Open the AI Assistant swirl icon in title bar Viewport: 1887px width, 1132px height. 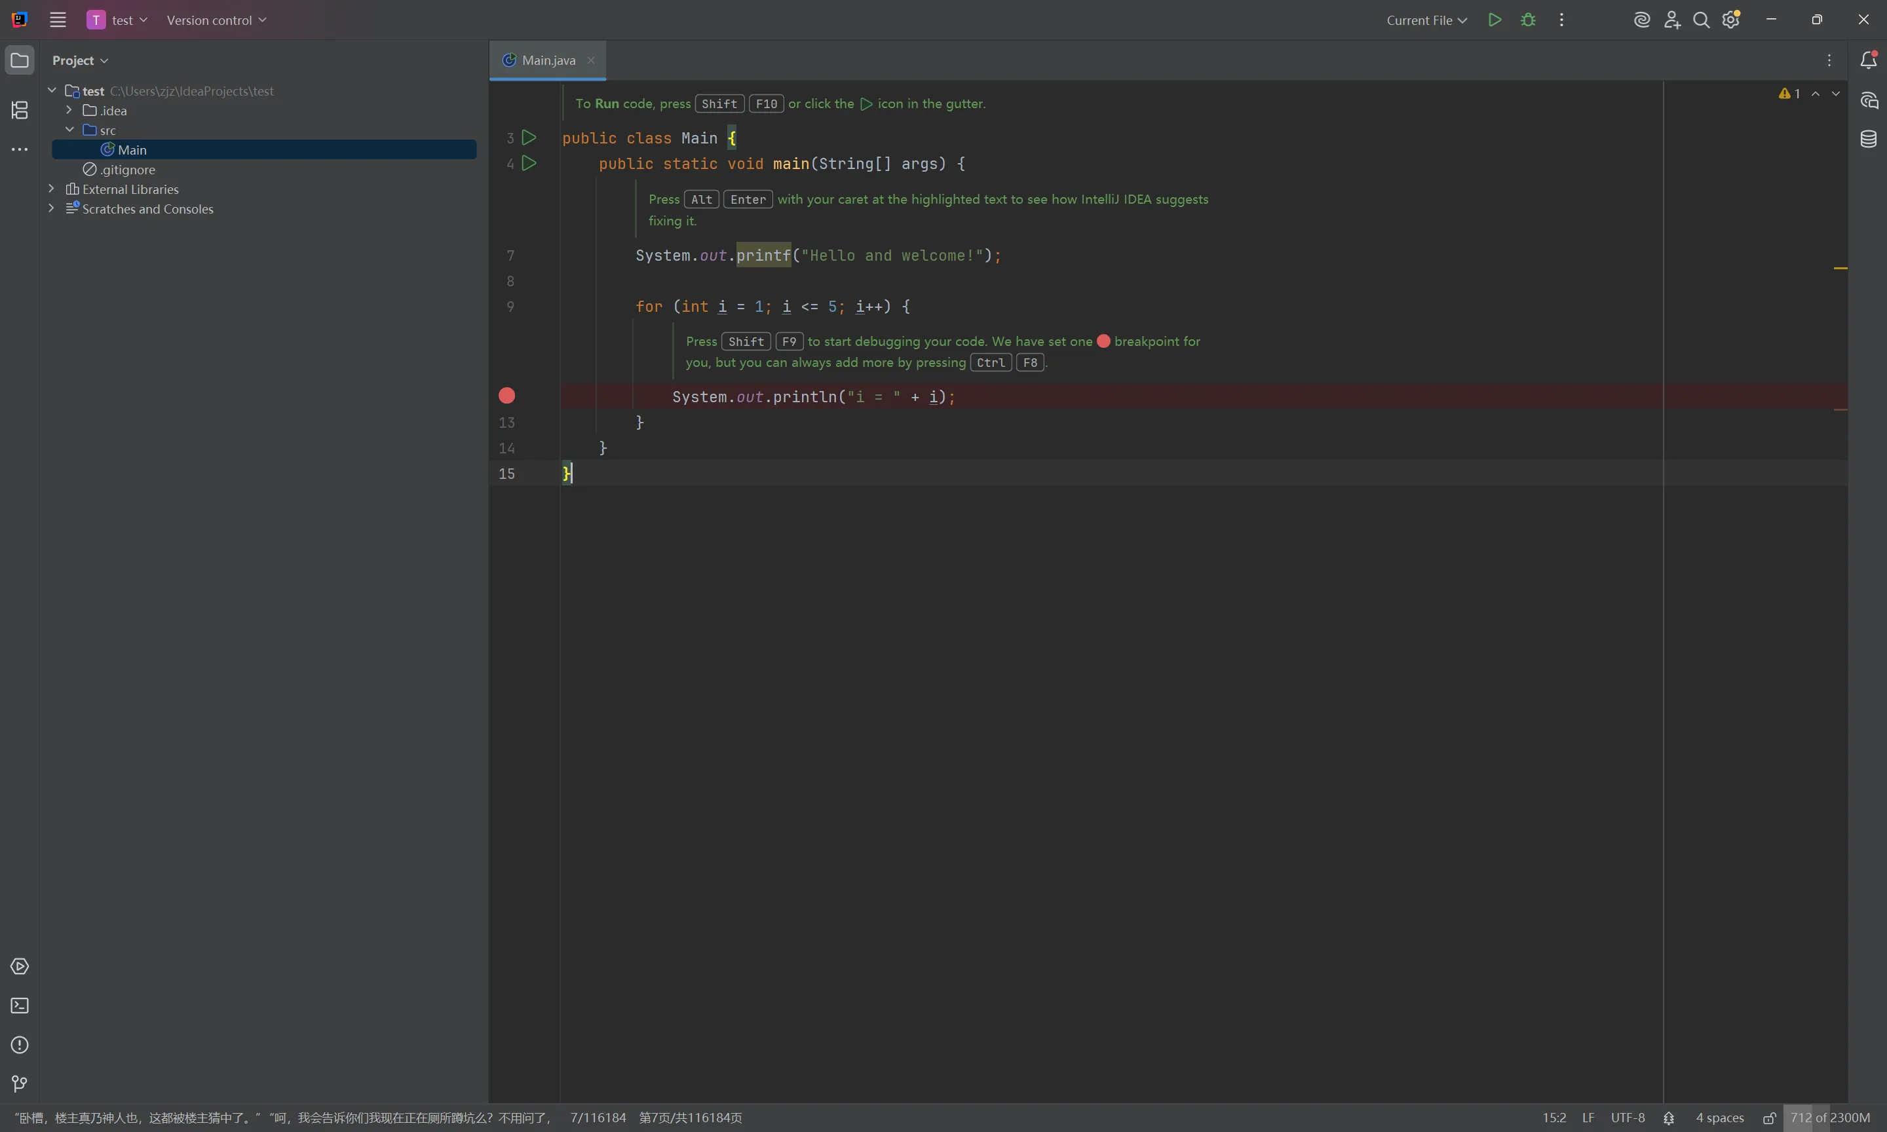[x=1642, y=20]
